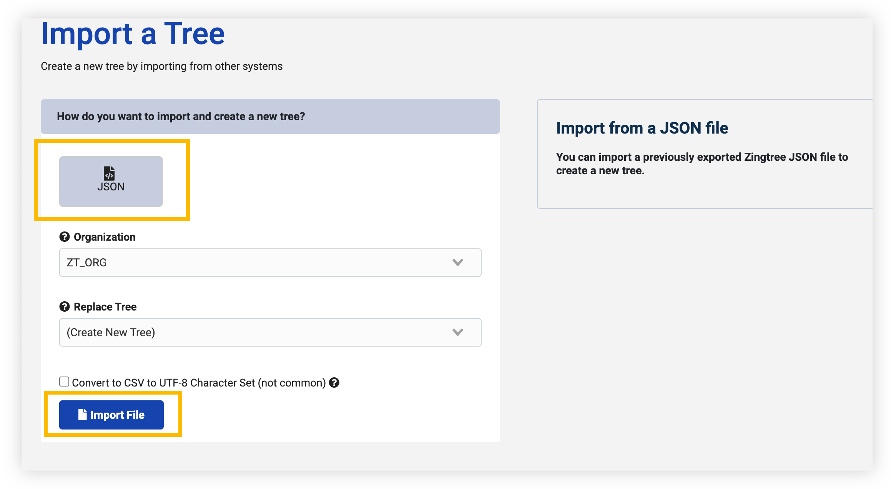Viewport: 891px width, 489px height.
Task: Click the chevron on the Organization dropdown
Action: point(457,262)
